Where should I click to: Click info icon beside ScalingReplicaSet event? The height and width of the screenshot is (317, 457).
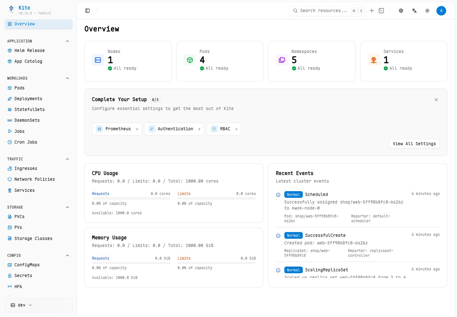278,270
